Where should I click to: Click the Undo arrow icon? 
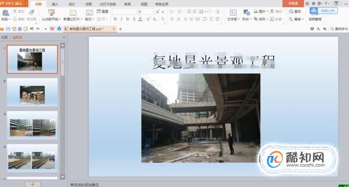[x=32, y=29]
